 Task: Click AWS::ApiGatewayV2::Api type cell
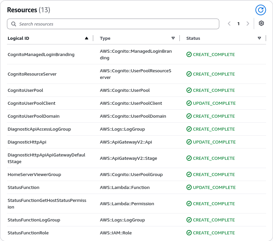[x=126, y=142]
